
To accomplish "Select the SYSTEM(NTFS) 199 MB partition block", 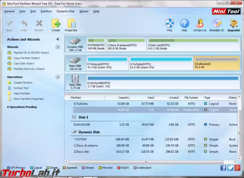I will tap(96, 44).
